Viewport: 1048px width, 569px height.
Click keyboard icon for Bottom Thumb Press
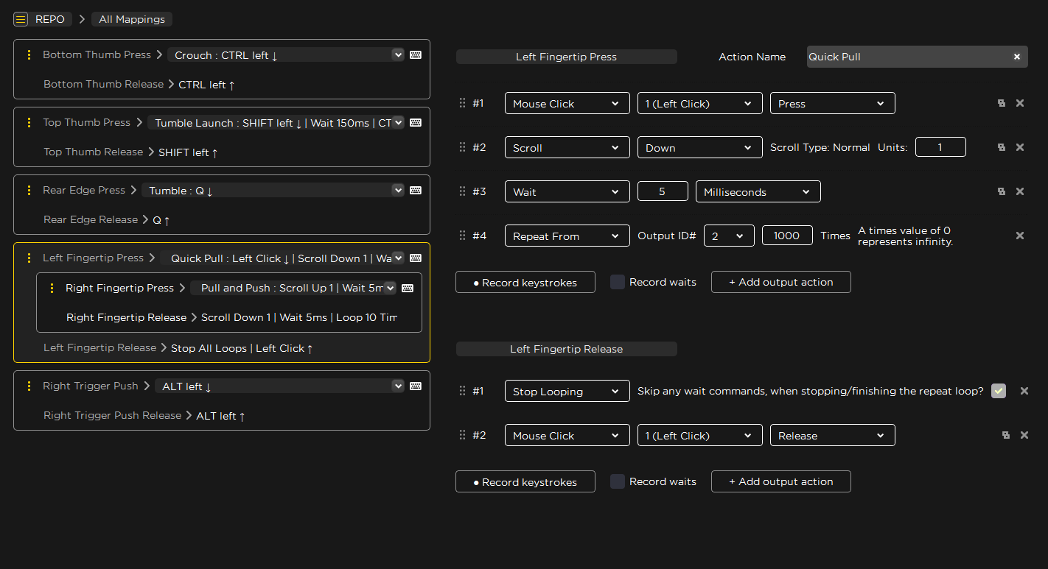coord(416,54)
